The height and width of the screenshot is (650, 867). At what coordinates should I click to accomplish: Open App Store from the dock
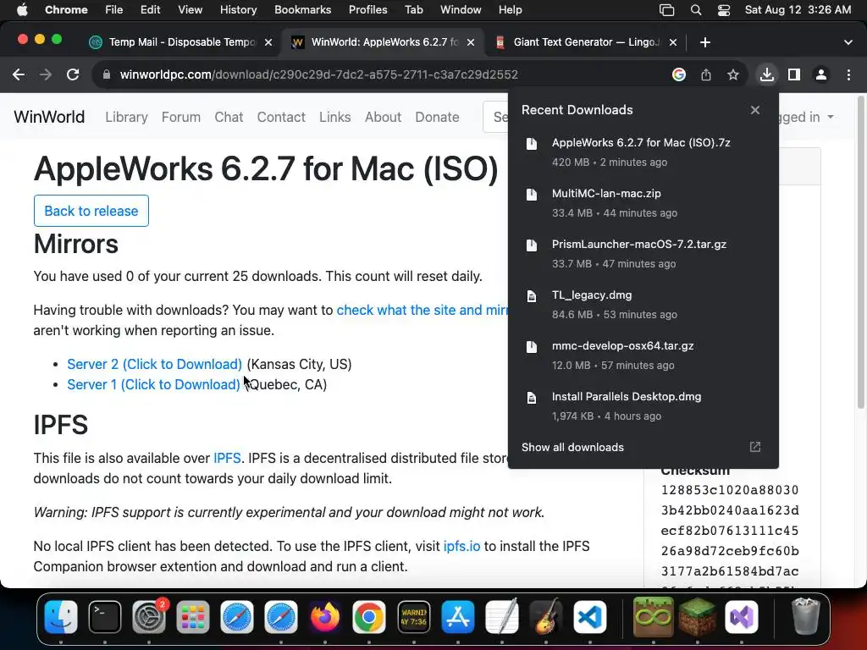(458, 617)
